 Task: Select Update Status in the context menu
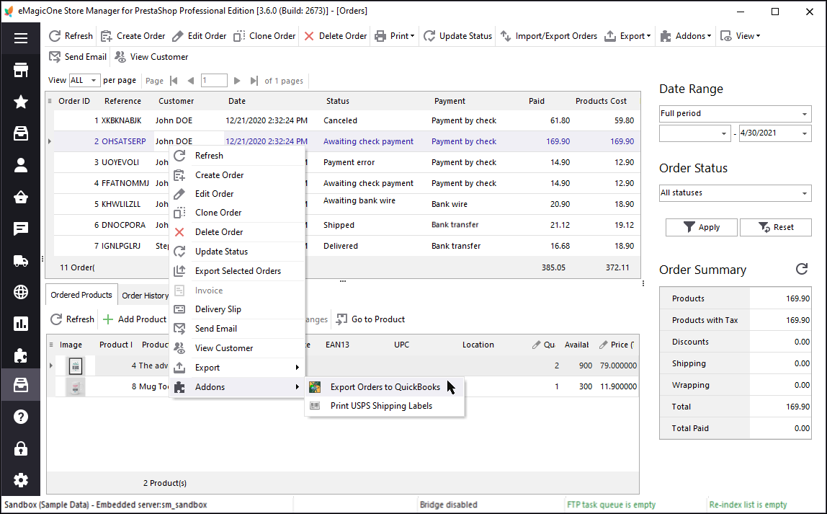coord(237,252)
